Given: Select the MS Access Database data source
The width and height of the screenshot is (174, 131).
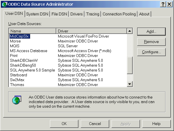Looking at the screenshot, I should pyautogui.click(x=68, y=51).
